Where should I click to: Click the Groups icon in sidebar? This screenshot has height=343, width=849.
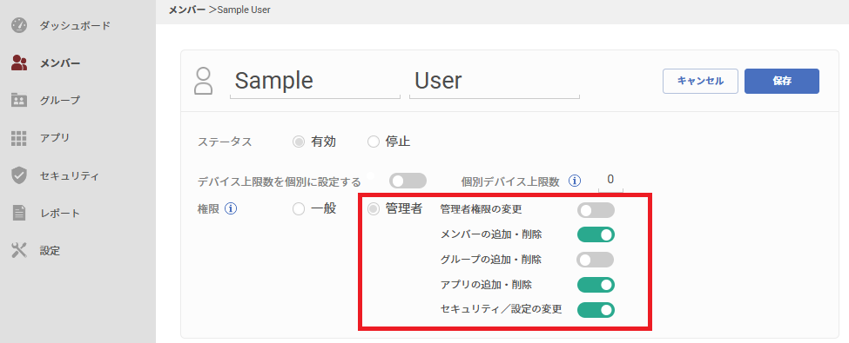pyautogui.click(x=19, y=100)
